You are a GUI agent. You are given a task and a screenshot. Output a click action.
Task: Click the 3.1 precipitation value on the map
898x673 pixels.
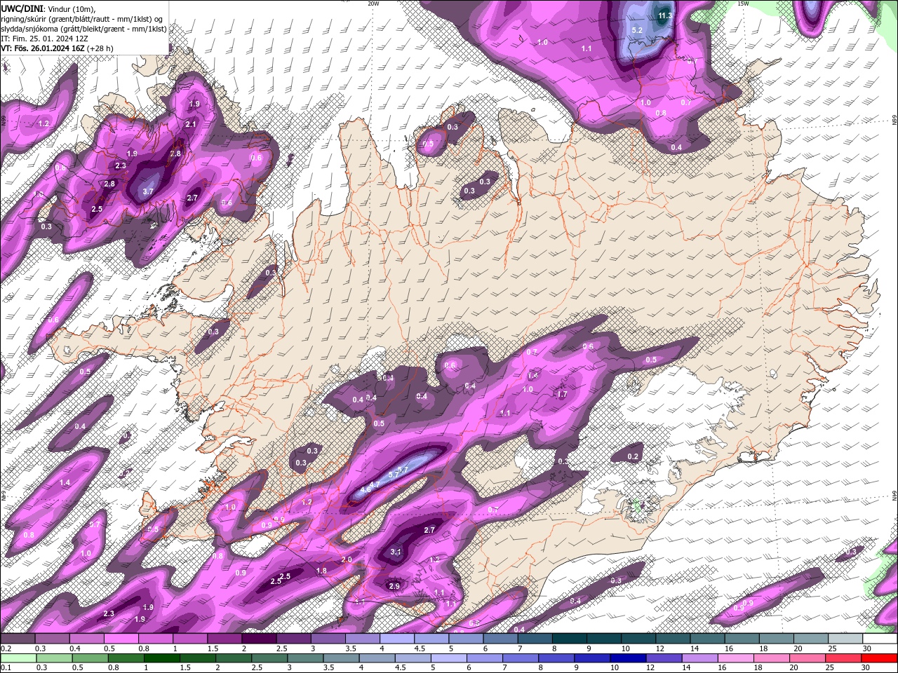(x=396, y=552)
